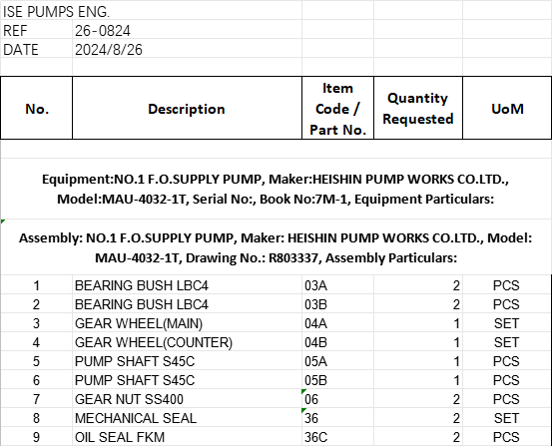Click the GEAR WHEEL(MAIN) description cell
The height and width of the screenshot is (446, 552).
[x=187, y=323]
